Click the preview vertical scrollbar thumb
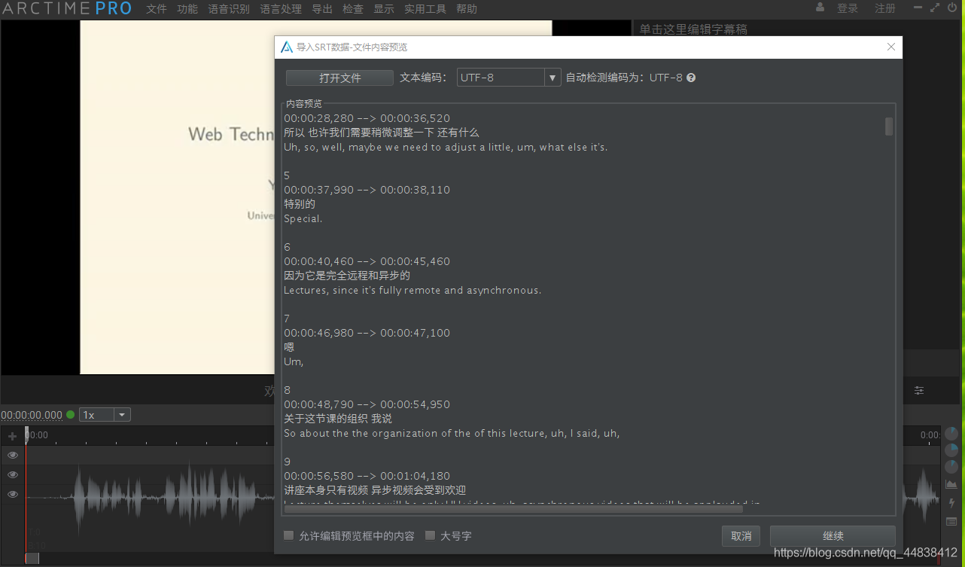 click(889, 127)
